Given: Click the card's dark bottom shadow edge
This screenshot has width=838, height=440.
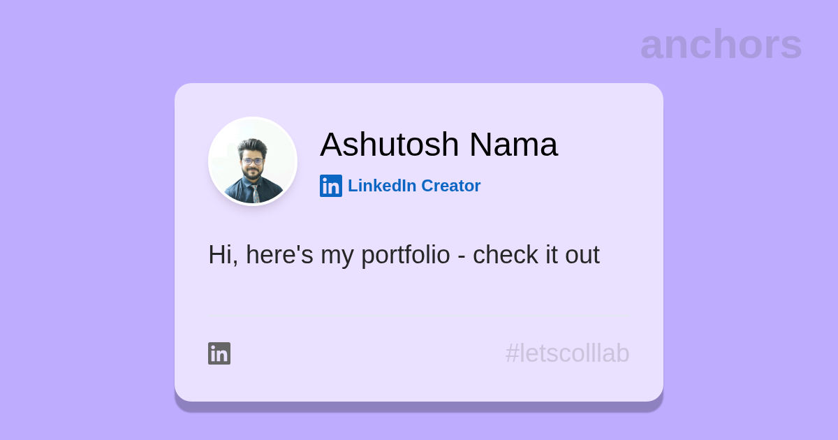Looking at the screenshot, I should pos(419,406).
